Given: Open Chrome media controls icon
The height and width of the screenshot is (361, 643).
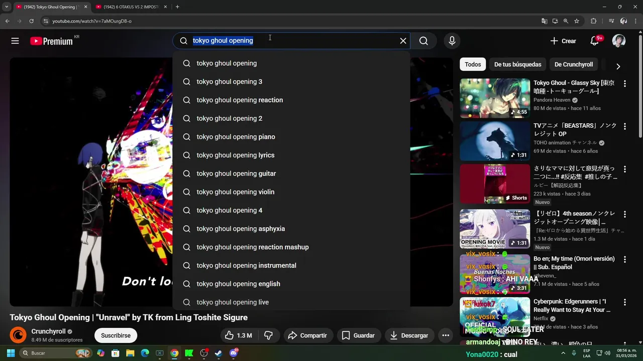Looking at the screenshot, I should (x=611, y=21).
